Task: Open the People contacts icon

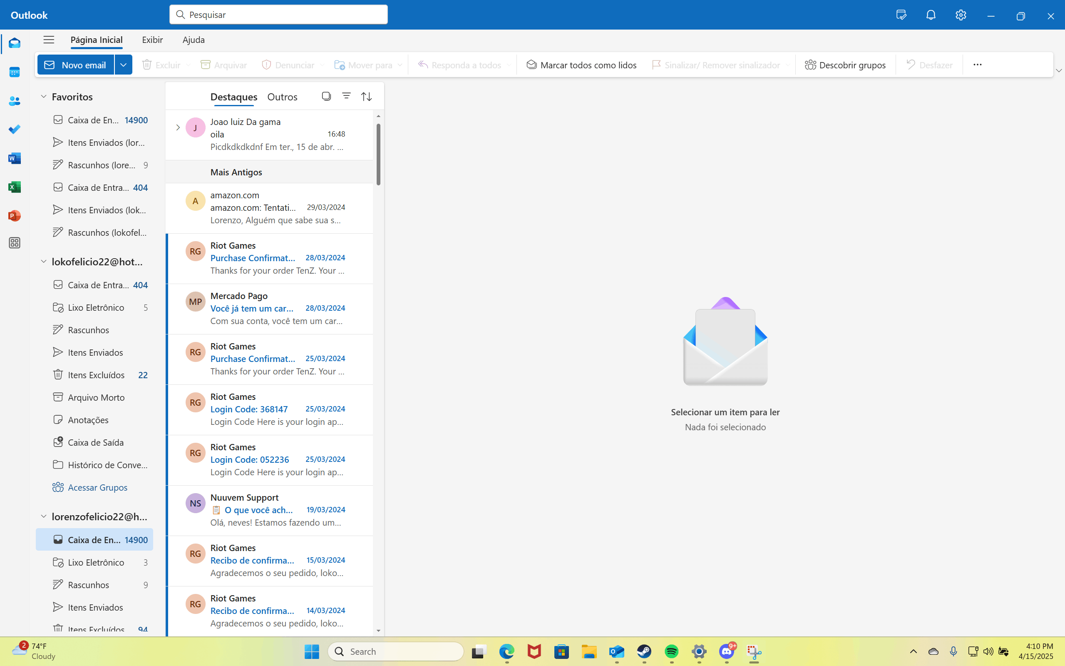Action: pos(15,101)
